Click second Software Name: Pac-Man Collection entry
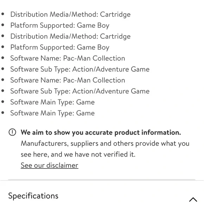The width and height of the screenshot is (204, 204). (x=68, y=80)
